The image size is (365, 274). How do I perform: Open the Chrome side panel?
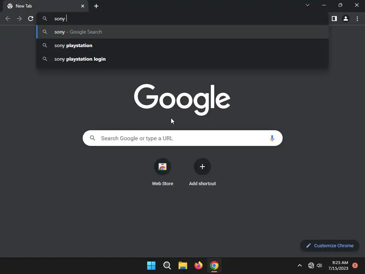click(x=334, y=19)
